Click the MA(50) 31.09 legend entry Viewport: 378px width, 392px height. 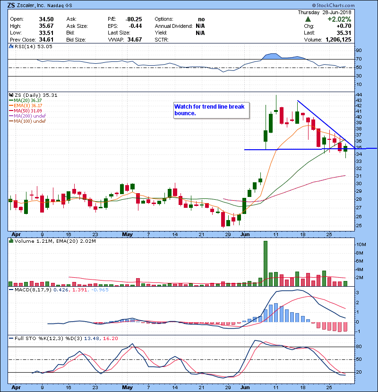tap(25, 111)
